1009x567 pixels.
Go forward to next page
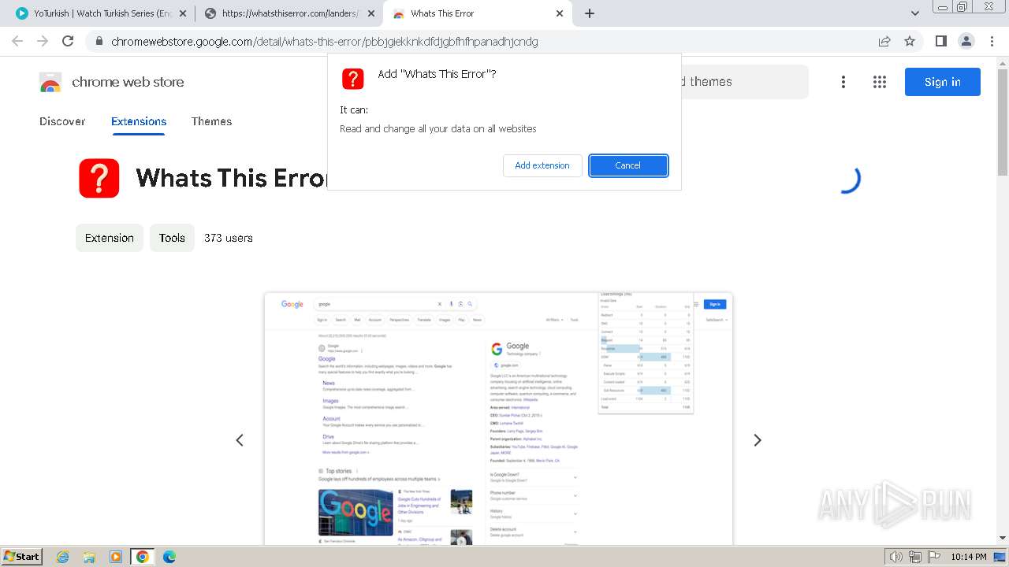click(x=43, y=41)
